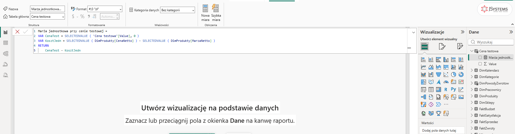Select Slicer visual

click(x=424, y=90)
